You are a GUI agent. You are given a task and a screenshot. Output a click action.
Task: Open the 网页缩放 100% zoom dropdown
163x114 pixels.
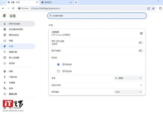pyautogui.click(x=128, y=92)
